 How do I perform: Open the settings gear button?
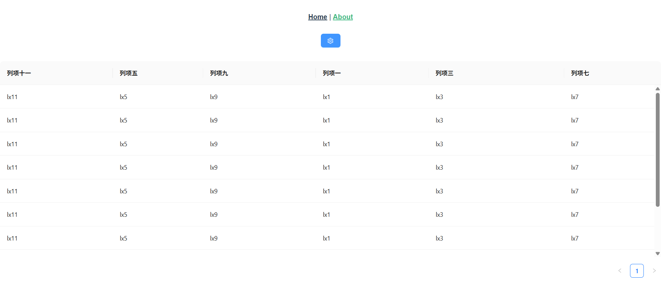pyautogui.click(x=330, y=41)
